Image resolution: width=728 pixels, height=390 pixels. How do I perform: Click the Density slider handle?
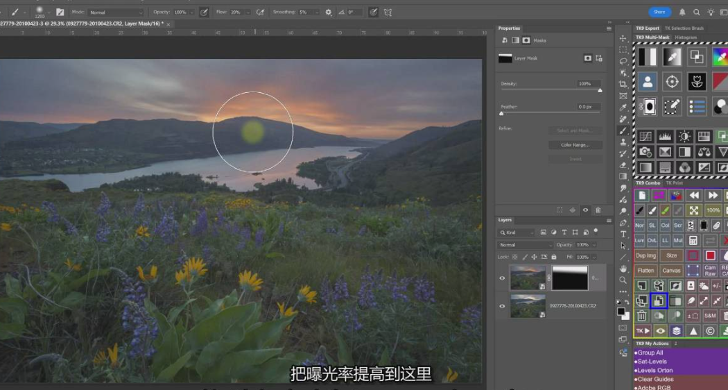(600, 90)
